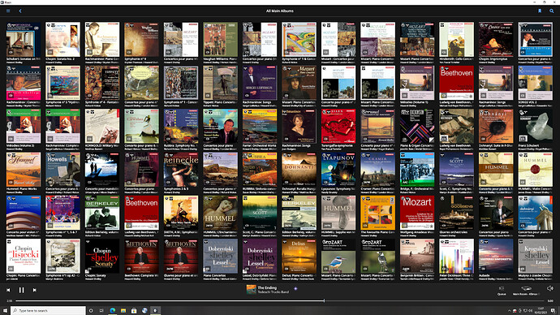Click the song title The Ending
The image size is (560, 315).
[267, 287]
